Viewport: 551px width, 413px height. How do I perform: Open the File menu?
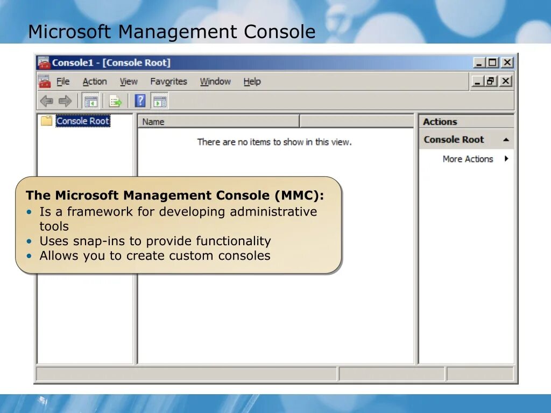[63, 82]
